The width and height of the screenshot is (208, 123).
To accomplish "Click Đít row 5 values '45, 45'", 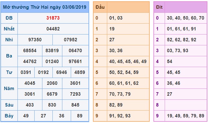I will click(173, 72).
